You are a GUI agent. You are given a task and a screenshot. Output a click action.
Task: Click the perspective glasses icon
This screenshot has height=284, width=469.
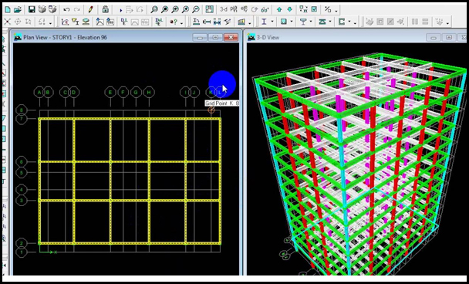[265, 9]
